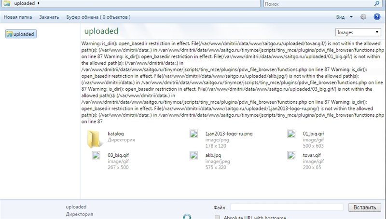The width and height of the screenshot is (386, 219).
Task: Select the 01_big.gif thumbnail icon
Action: pos(291,134)
